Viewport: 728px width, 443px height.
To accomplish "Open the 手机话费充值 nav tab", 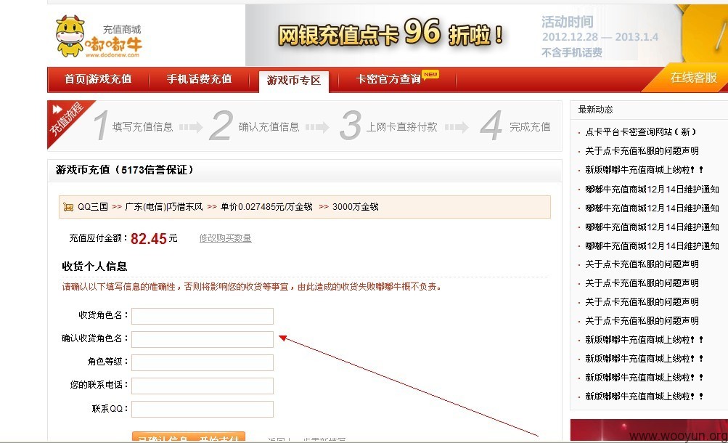I will tap(199, 79).
